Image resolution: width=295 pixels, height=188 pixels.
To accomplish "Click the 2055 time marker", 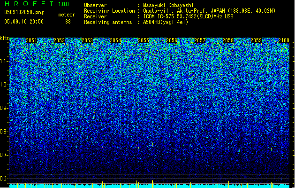I will (x=144, y=40).
